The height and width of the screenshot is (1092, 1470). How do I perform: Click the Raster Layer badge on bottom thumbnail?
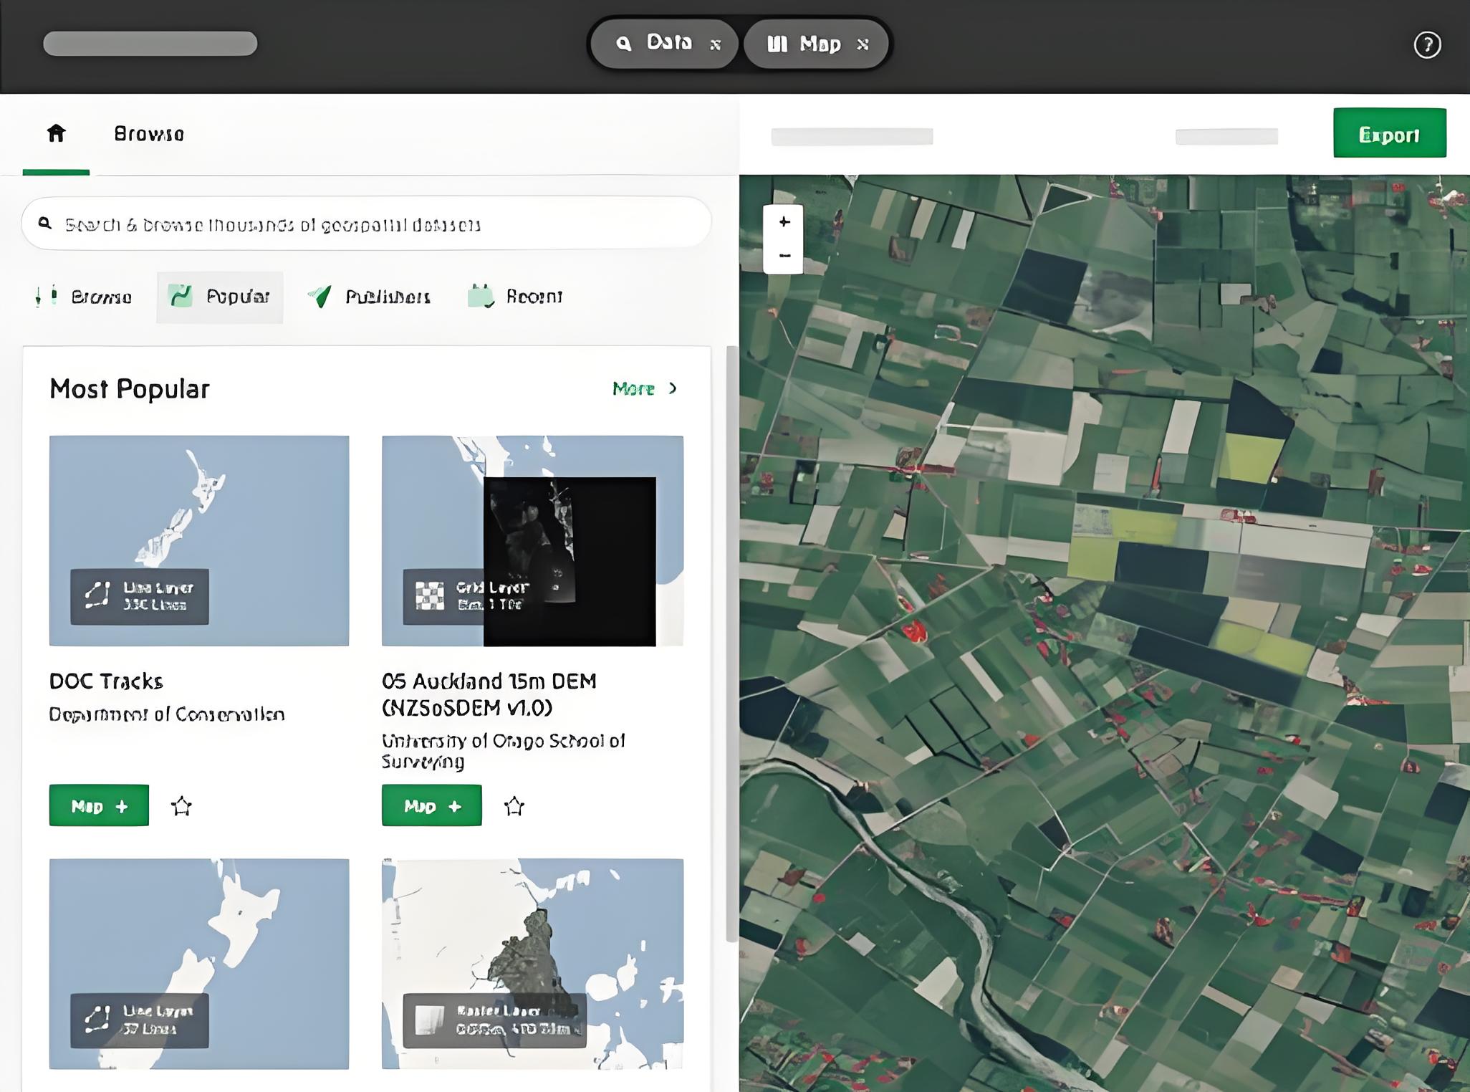click(x=494, y=1020)
